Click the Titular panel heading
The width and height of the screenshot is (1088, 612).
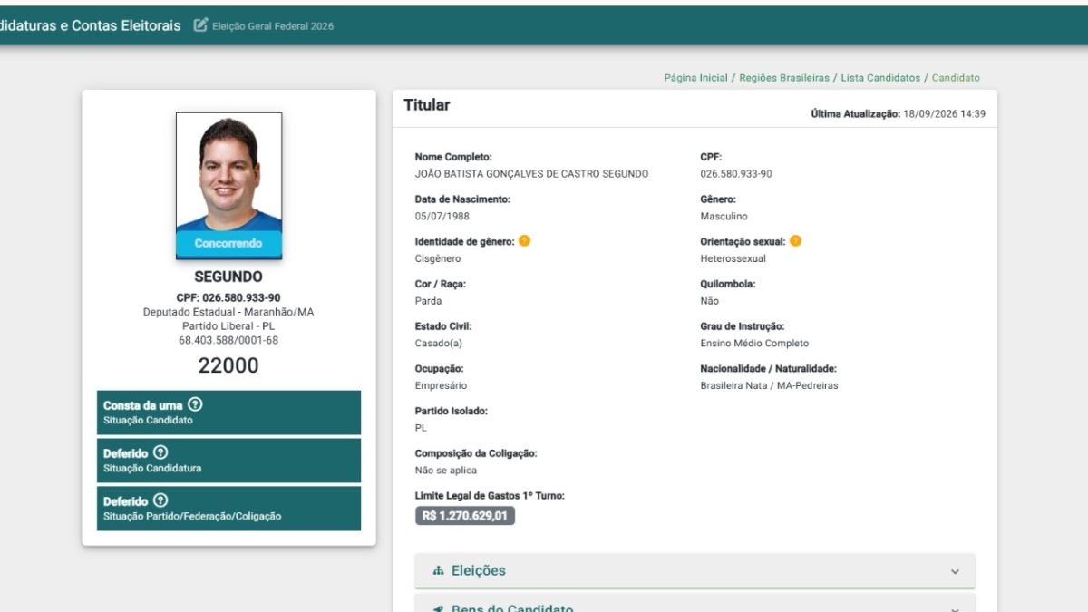pyautogui.click(x=427, y=105)
